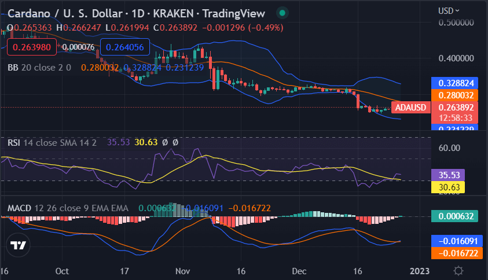Click the close value C0.263892
The height and width of the screenshot is (280, 488).
175,28
